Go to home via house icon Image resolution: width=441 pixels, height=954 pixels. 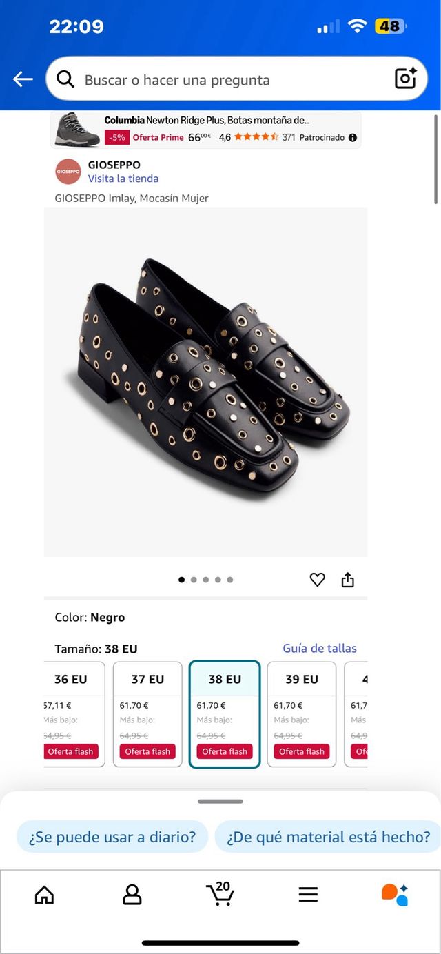(44, 894)
